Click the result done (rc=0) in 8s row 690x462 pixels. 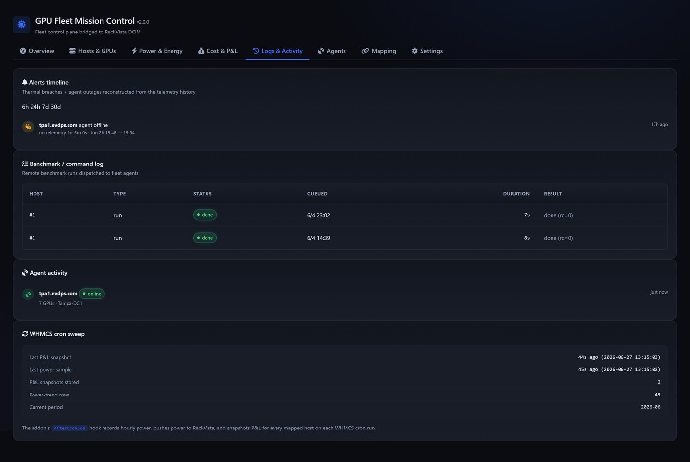558,238
